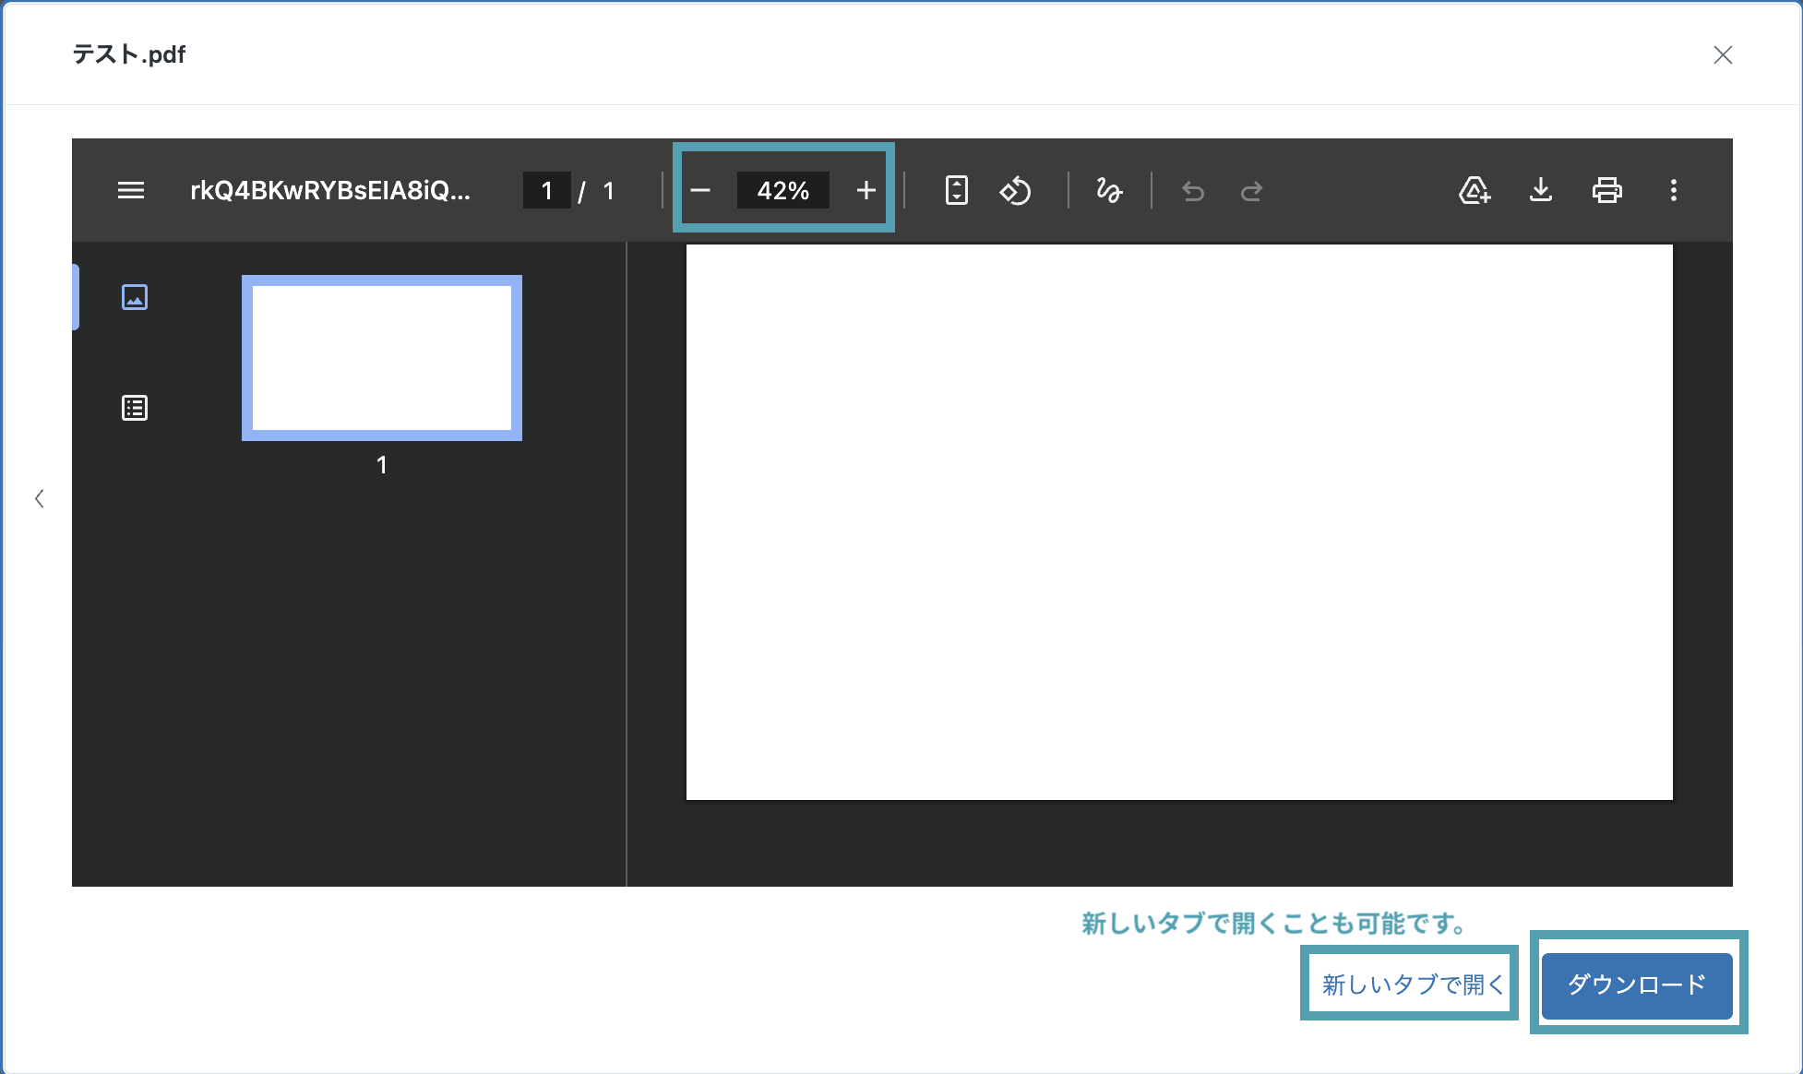Undo the last annotation
The height and width of the screenshot is (1074, 1803).
[x=1193, y=191]
